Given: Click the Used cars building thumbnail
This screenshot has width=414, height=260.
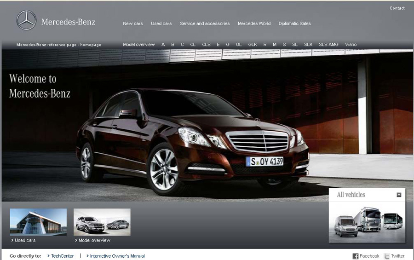Looking at the screenshot, I should coord(38,222).
